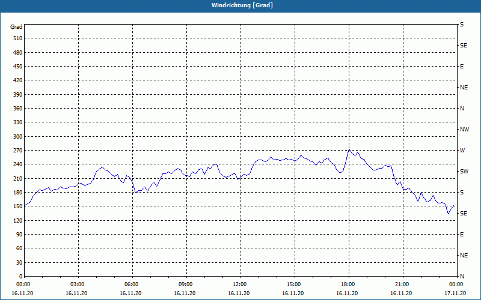Viewport: 481px width, 300px height.
Task: Click the E compass label beside 90 gridline
Action: pyautogui.click(x=462, y=235)
